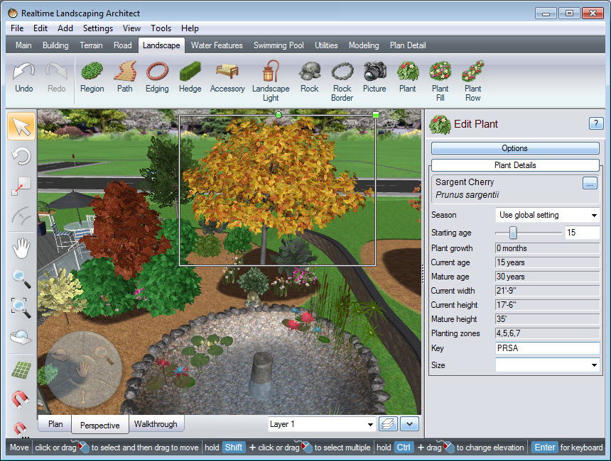
Task: Open the Season dropdown
Action: tap(548, 215)
